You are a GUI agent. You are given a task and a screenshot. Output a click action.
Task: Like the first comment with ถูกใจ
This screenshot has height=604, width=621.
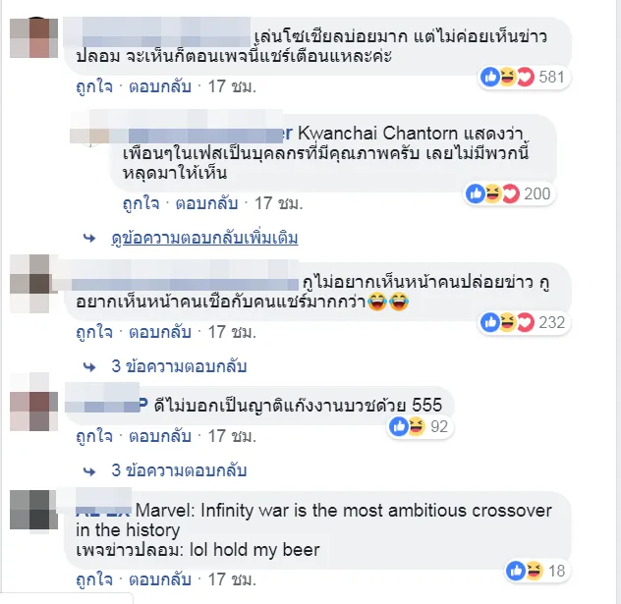pyautogui.click(x=94, y=86)
